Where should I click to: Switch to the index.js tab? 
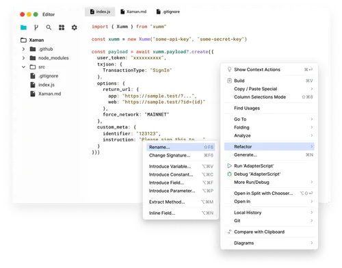click(100, 12)
